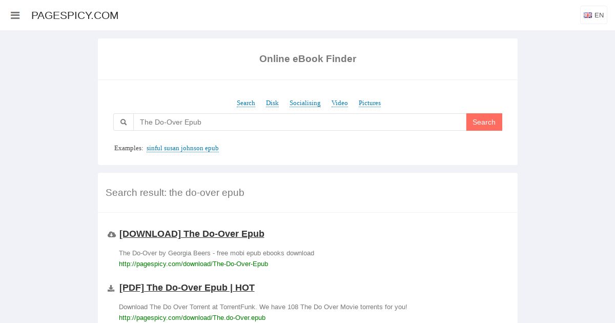Click the red Search button
Viewport: 615px width, 323px height.
[484, 122]
